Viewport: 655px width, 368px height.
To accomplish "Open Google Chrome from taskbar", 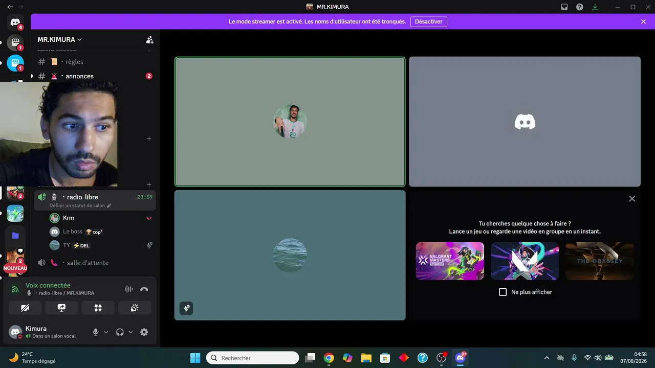I will 329,358.
